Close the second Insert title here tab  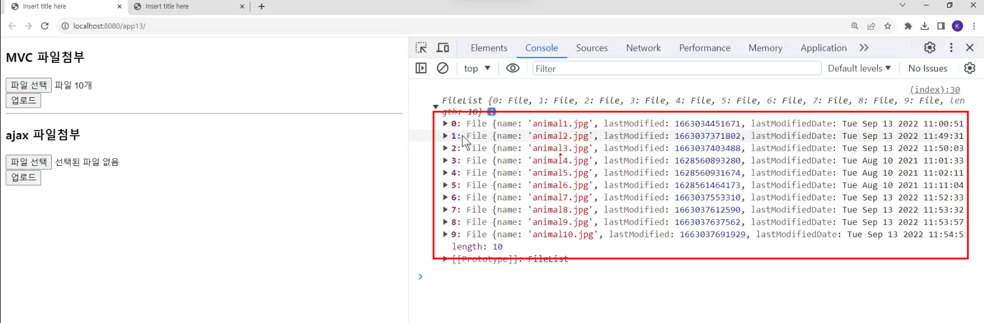[x=242, y=6]
